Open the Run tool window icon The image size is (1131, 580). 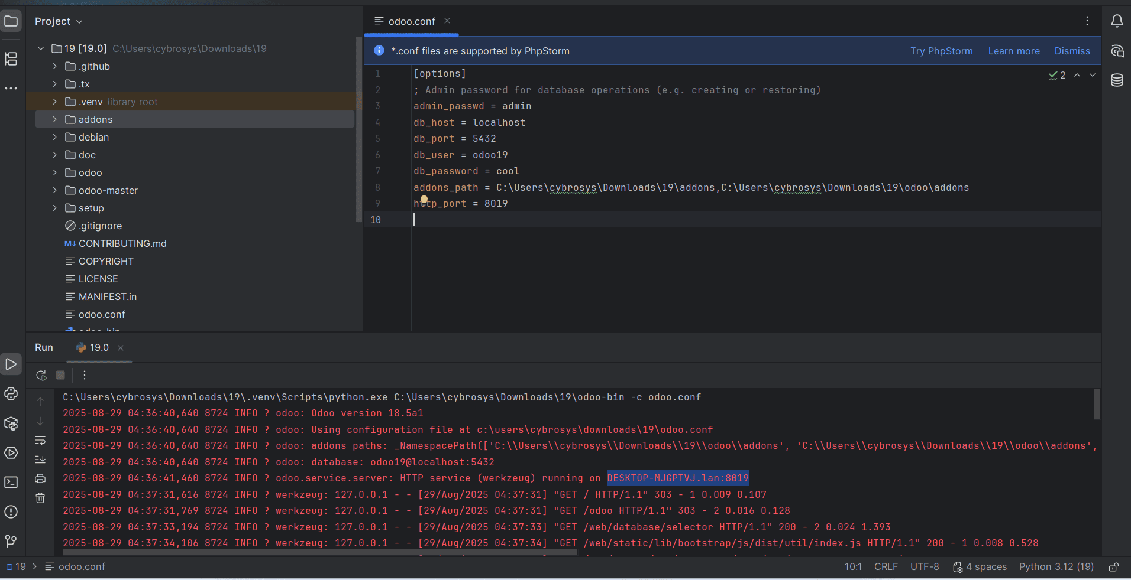pos(11,364)
